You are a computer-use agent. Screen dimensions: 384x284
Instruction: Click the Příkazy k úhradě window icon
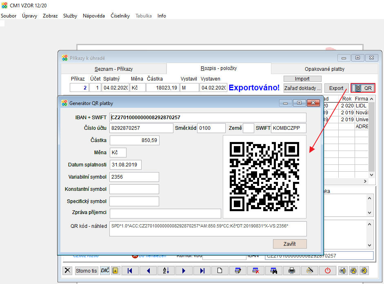coord(64,58)
